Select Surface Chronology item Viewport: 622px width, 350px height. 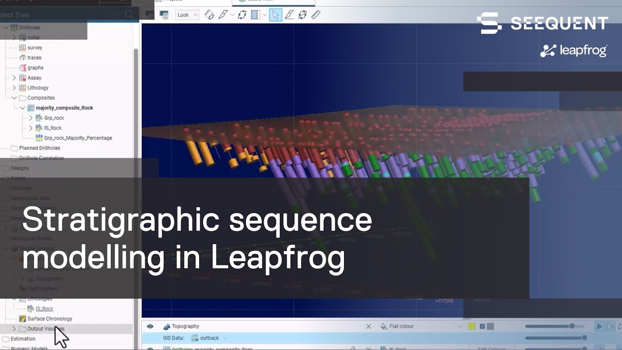tap(50, 319)
